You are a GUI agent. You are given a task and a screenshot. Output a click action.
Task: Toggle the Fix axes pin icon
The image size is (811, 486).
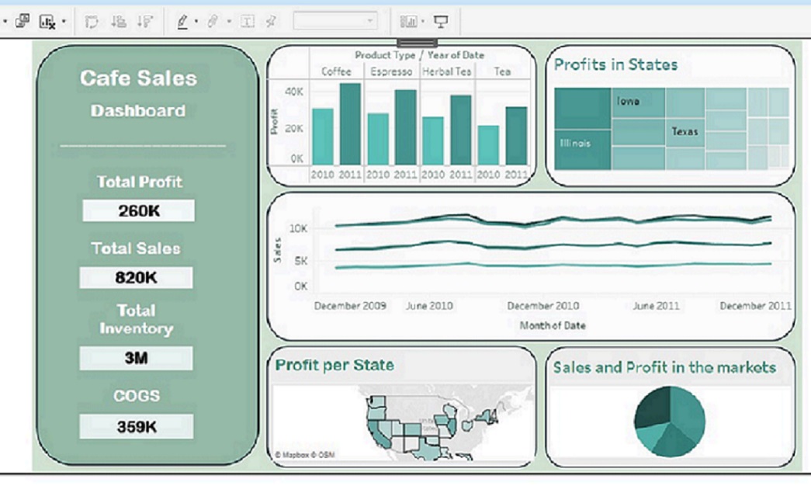click(x=271, y=22)
